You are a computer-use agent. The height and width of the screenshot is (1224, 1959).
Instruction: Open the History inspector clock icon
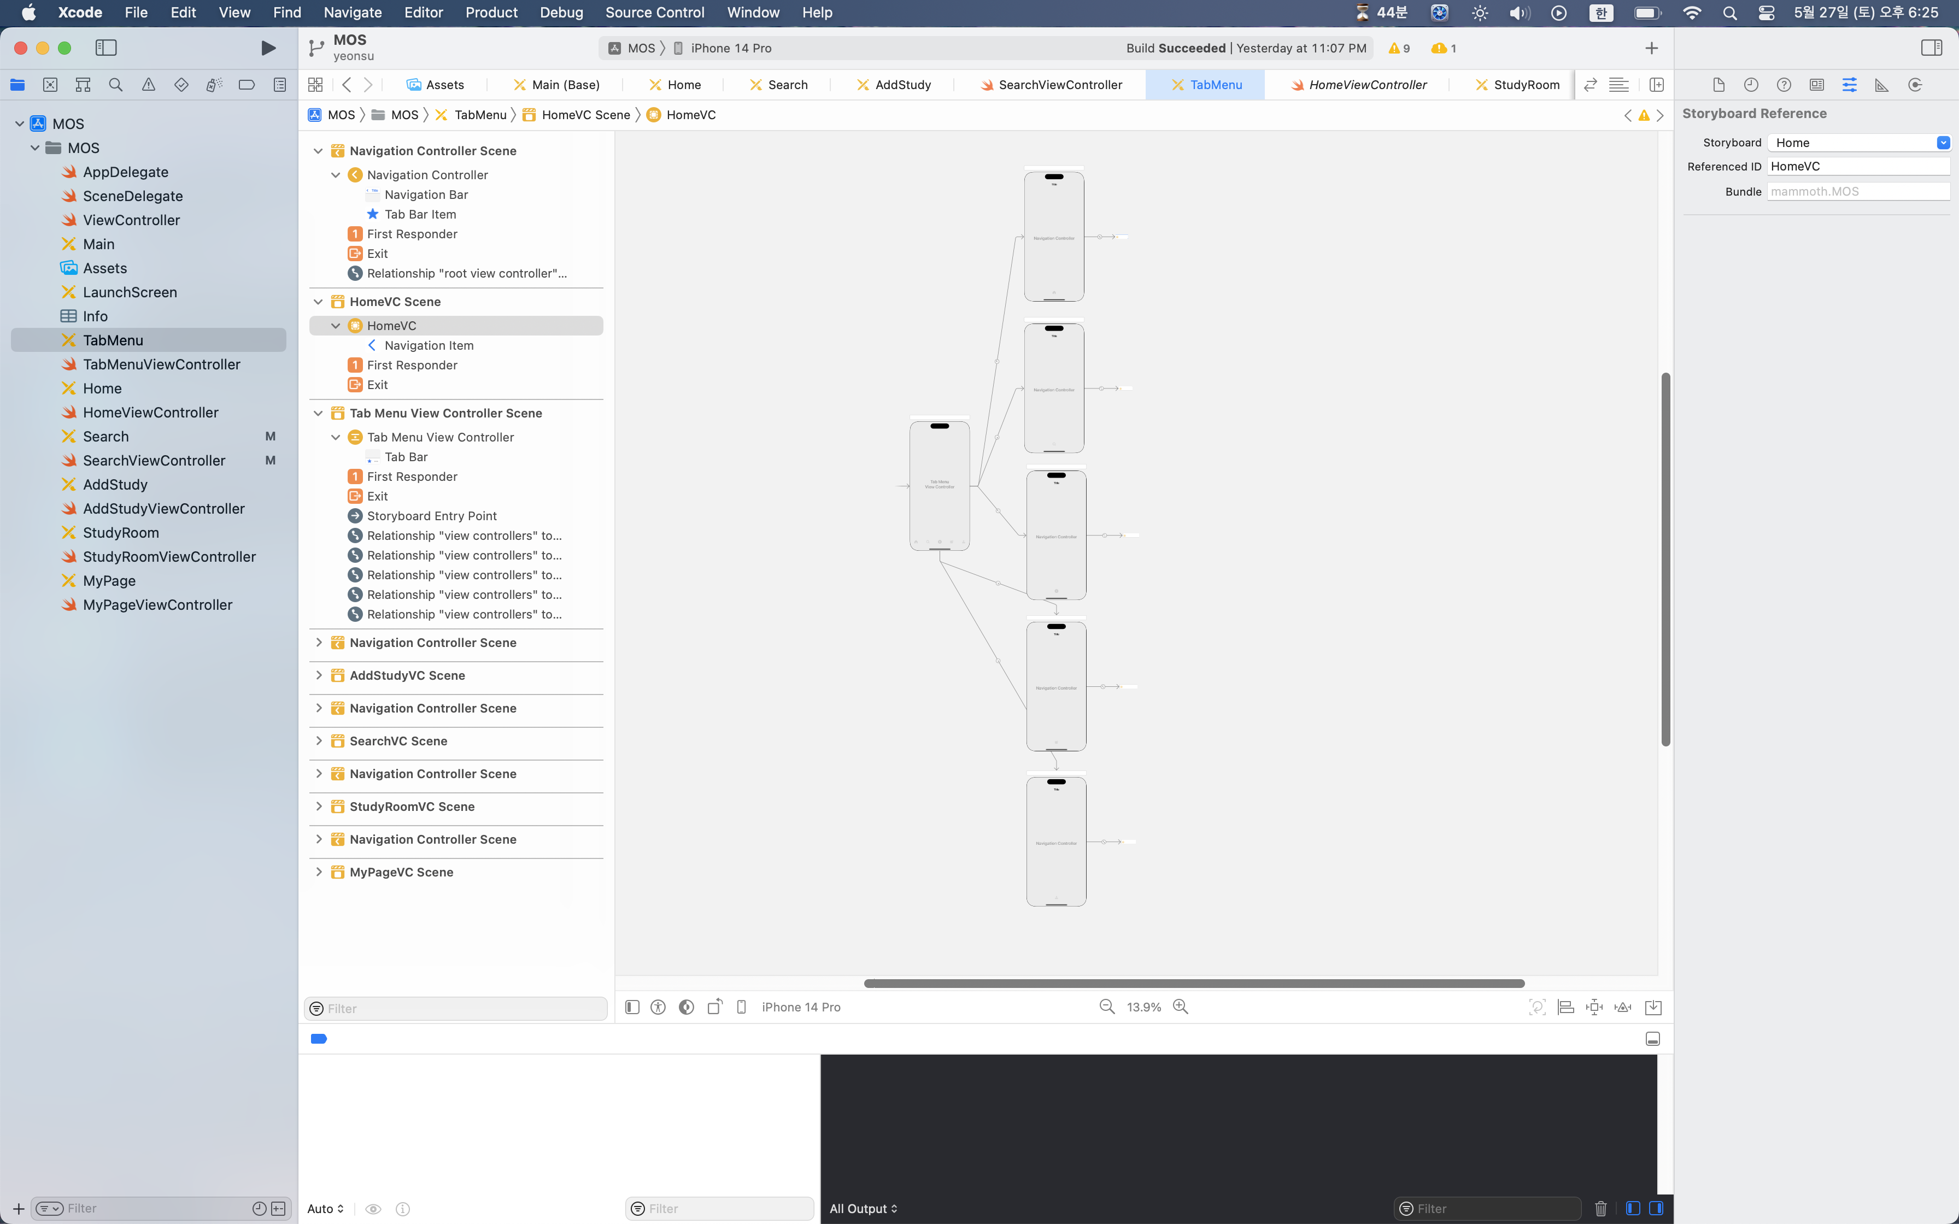[x=1751, y=85]
